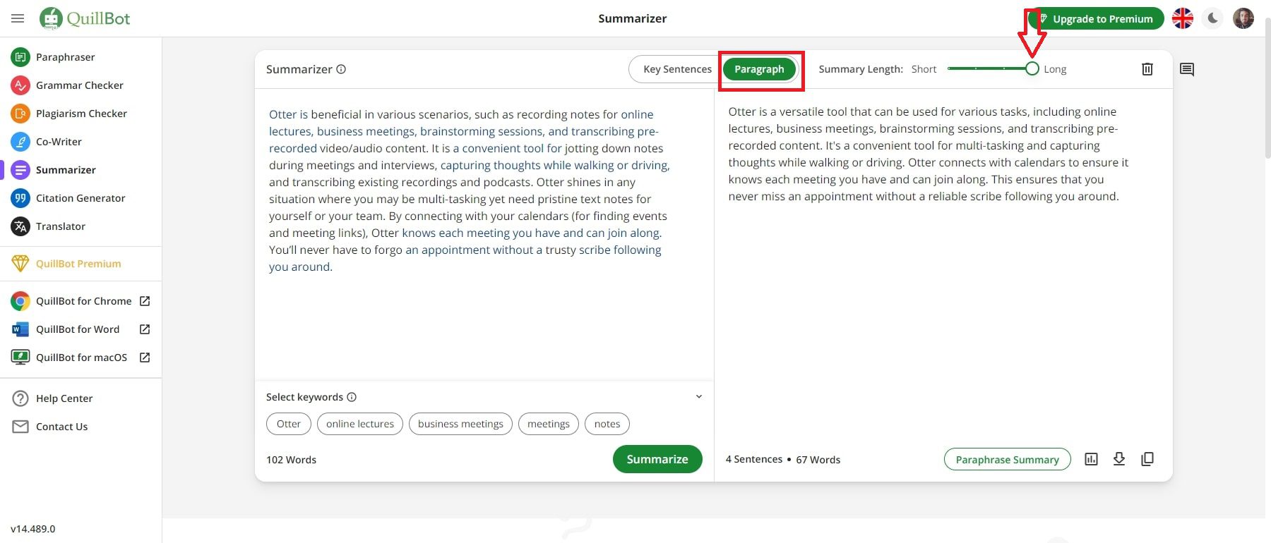Click the summary length slider handle

pyautogui.click(x=1032, y=68)
